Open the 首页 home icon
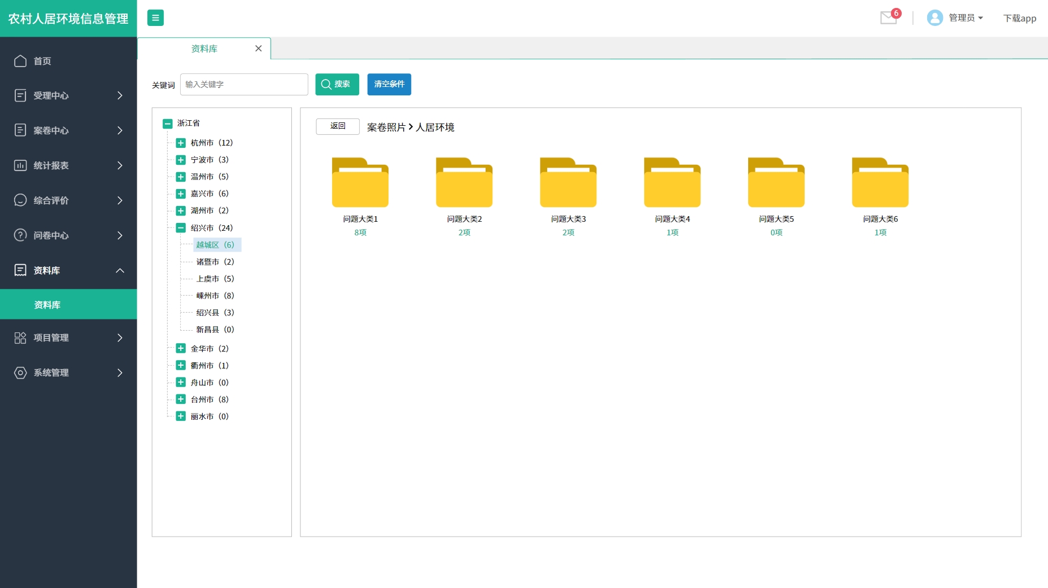 20,61
